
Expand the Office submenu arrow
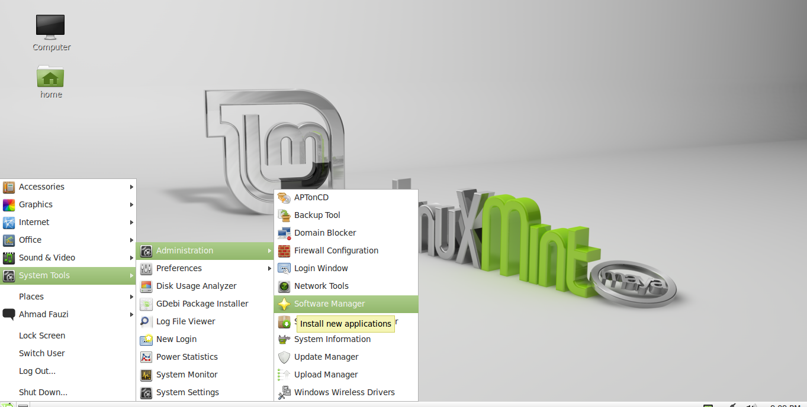[x=131, y=240]
